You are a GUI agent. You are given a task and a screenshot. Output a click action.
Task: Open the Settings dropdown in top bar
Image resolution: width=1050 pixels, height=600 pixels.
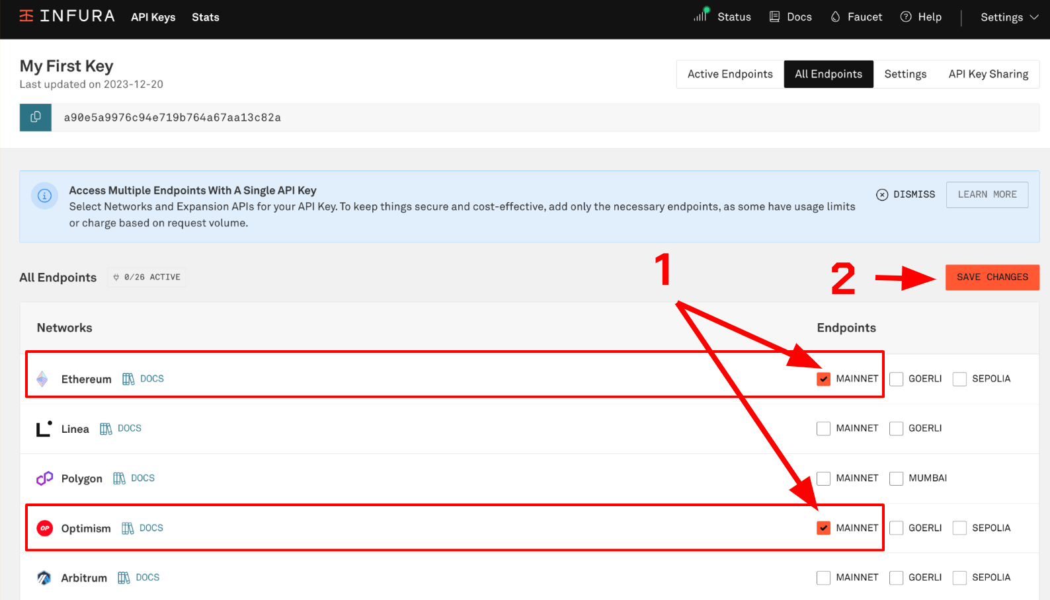pyautogui.click(x=1010, y=17)
